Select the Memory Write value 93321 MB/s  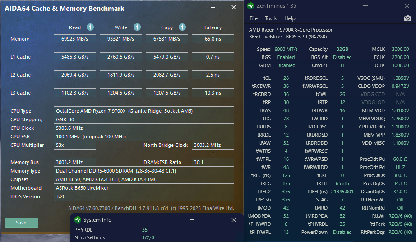[121, 39]
